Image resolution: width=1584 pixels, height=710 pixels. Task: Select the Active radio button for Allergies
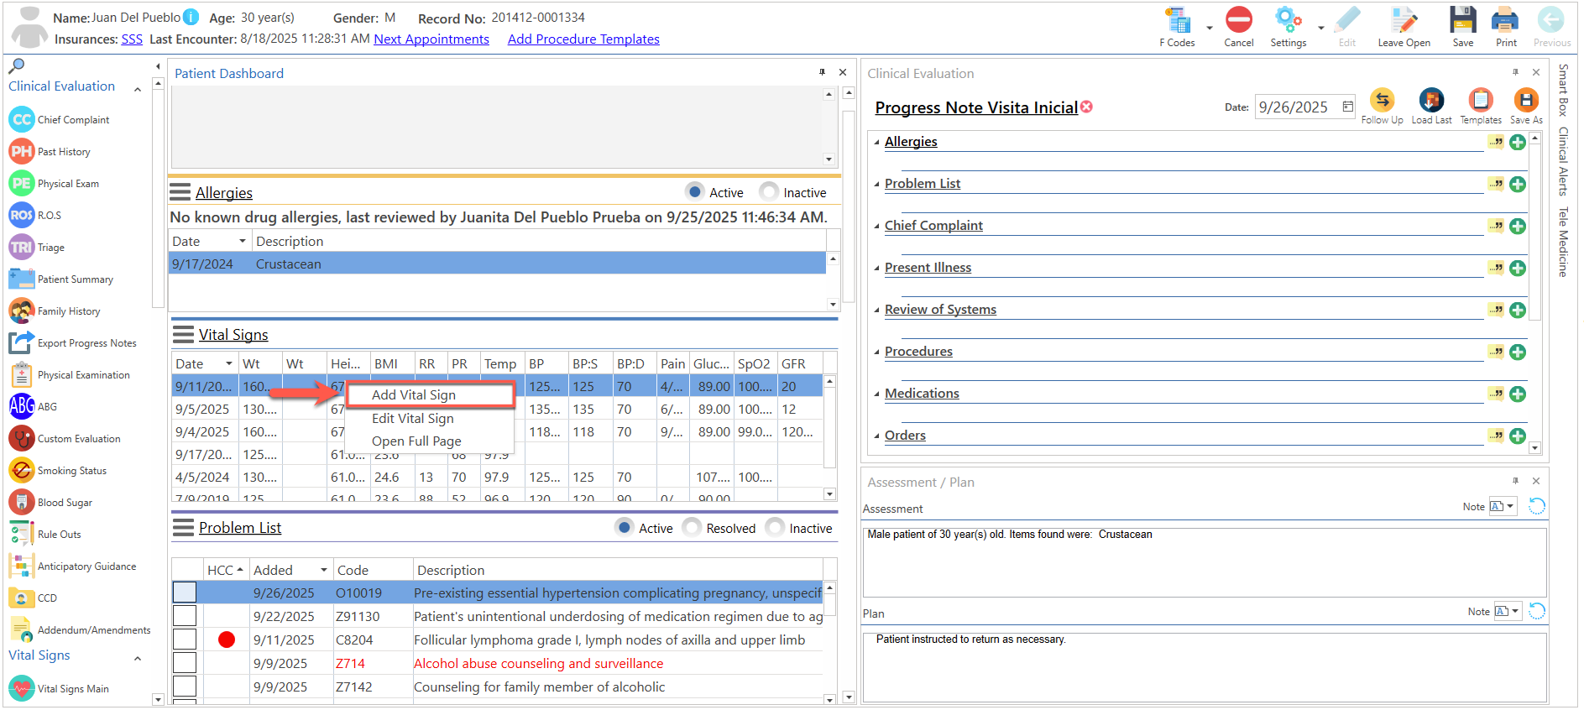(x=695, y=192)
